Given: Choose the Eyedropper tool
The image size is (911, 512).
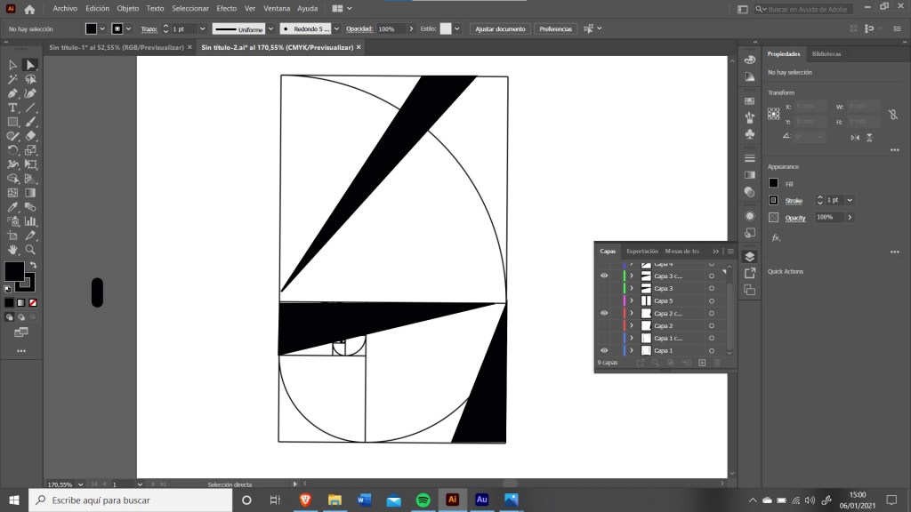Looking at the screenshot, I should point(12,207).
